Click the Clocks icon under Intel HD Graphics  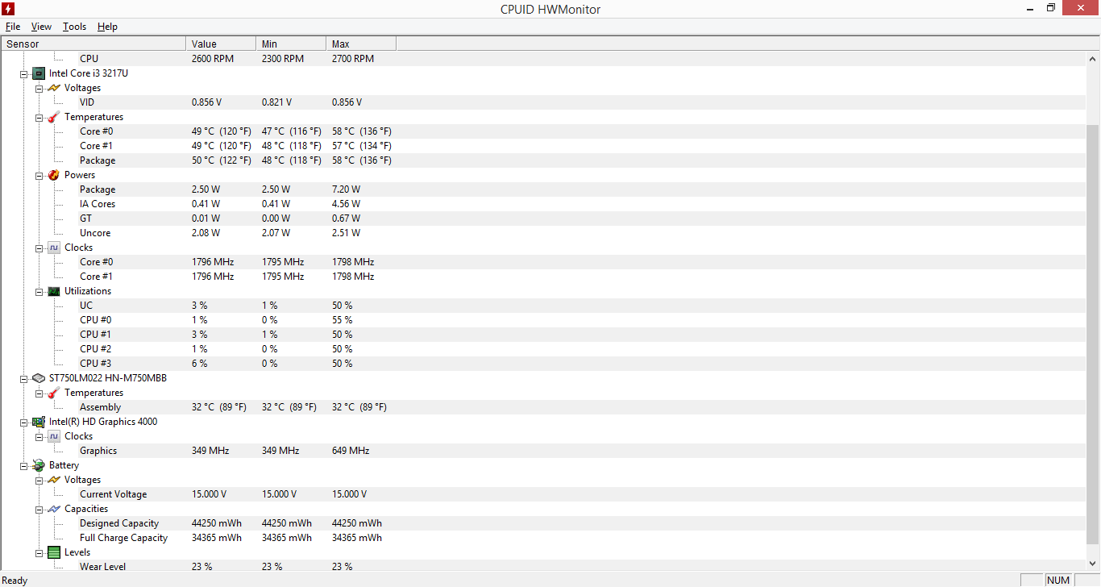pos(54,436)
